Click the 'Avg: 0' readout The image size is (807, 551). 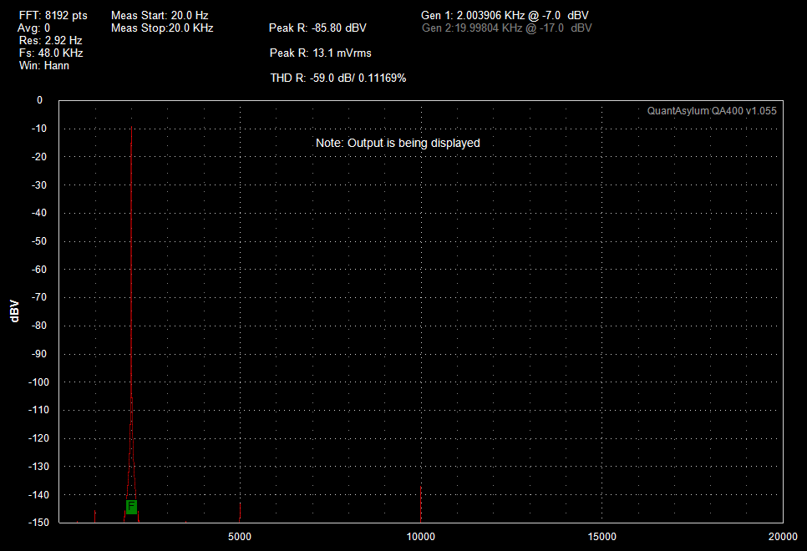pos(34,28)
